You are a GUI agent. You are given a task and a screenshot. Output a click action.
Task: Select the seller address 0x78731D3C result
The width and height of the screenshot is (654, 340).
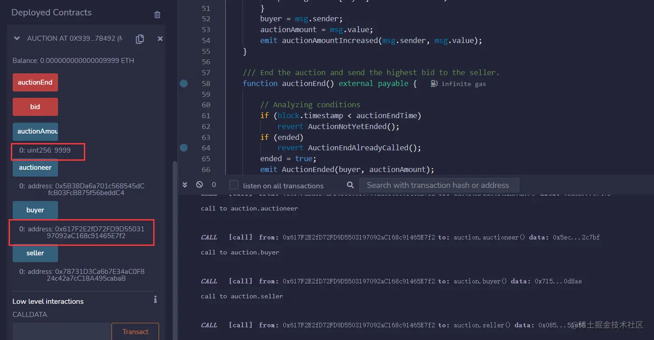click(82, 275)
